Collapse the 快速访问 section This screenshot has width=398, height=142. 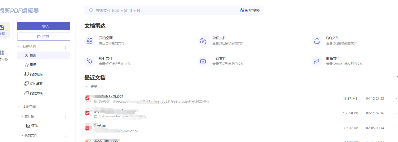click(19, 47)
